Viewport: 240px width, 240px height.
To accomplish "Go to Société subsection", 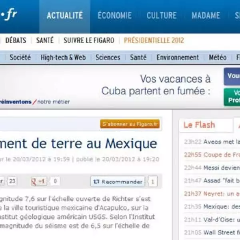I will 20,58.
